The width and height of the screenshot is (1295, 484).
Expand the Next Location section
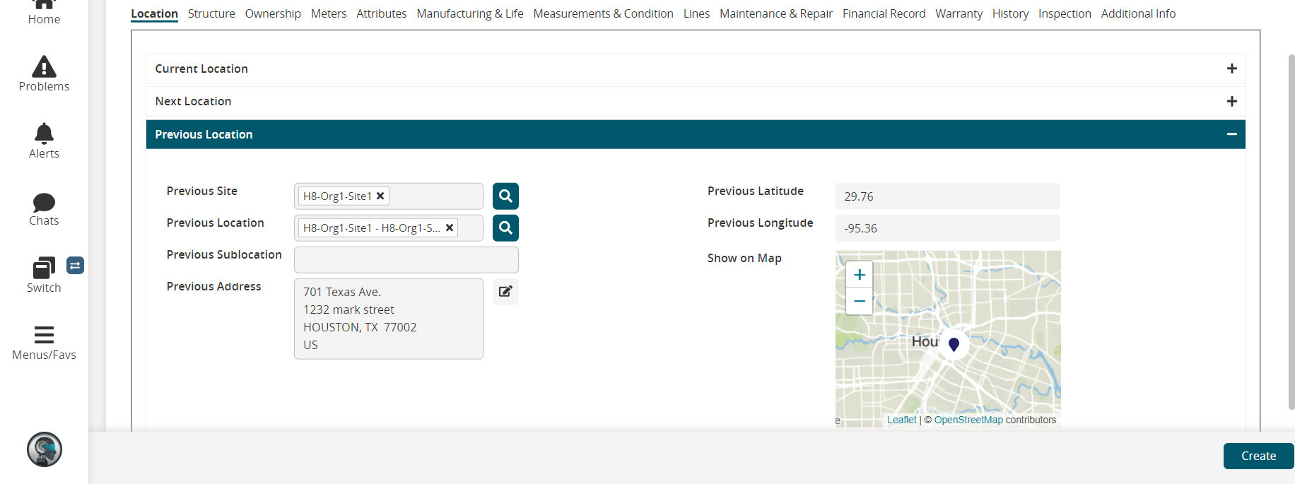click(1232, 101)
